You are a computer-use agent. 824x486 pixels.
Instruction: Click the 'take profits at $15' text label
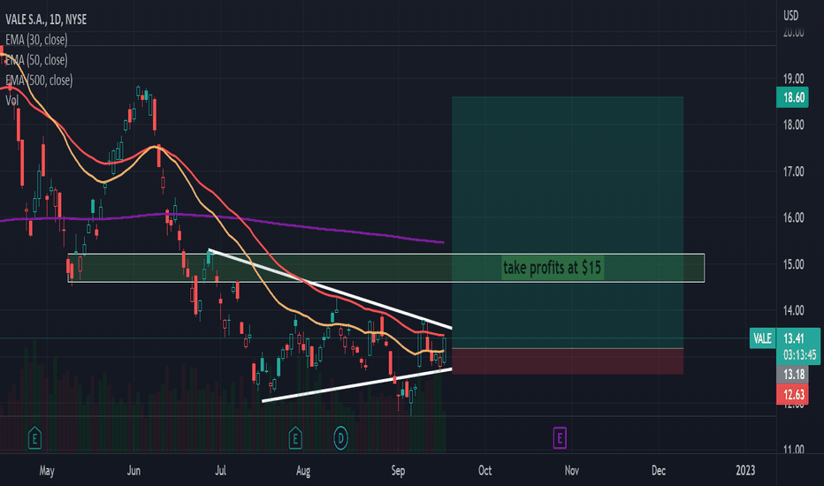coord(553,268)
